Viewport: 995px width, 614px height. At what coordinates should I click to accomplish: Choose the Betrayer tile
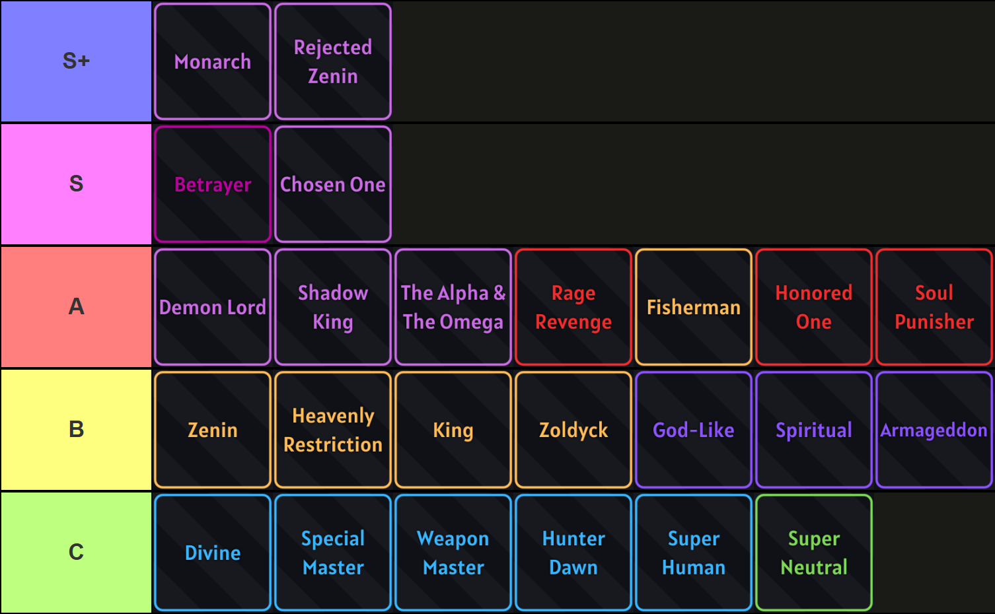(213, 184)
